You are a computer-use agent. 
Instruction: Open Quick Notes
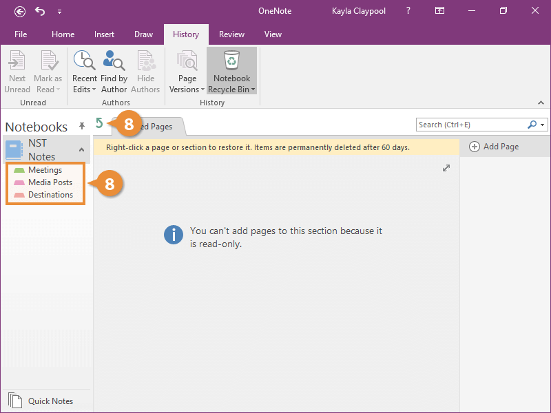(41, 401)
